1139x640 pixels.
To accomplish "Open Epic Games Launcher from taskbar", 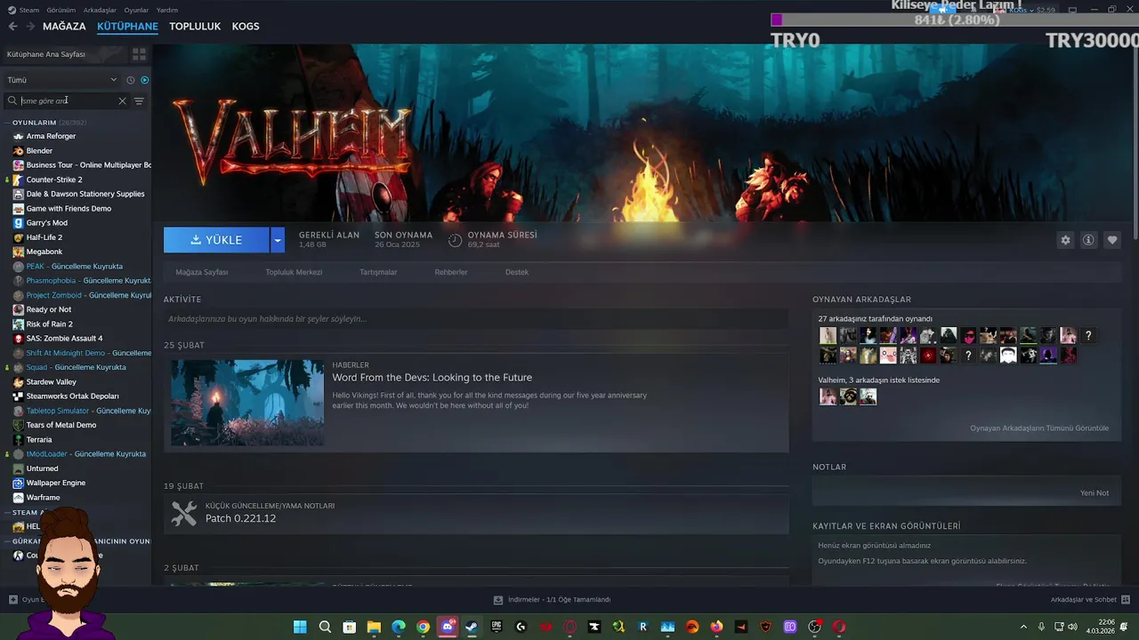I will (497, 627).
